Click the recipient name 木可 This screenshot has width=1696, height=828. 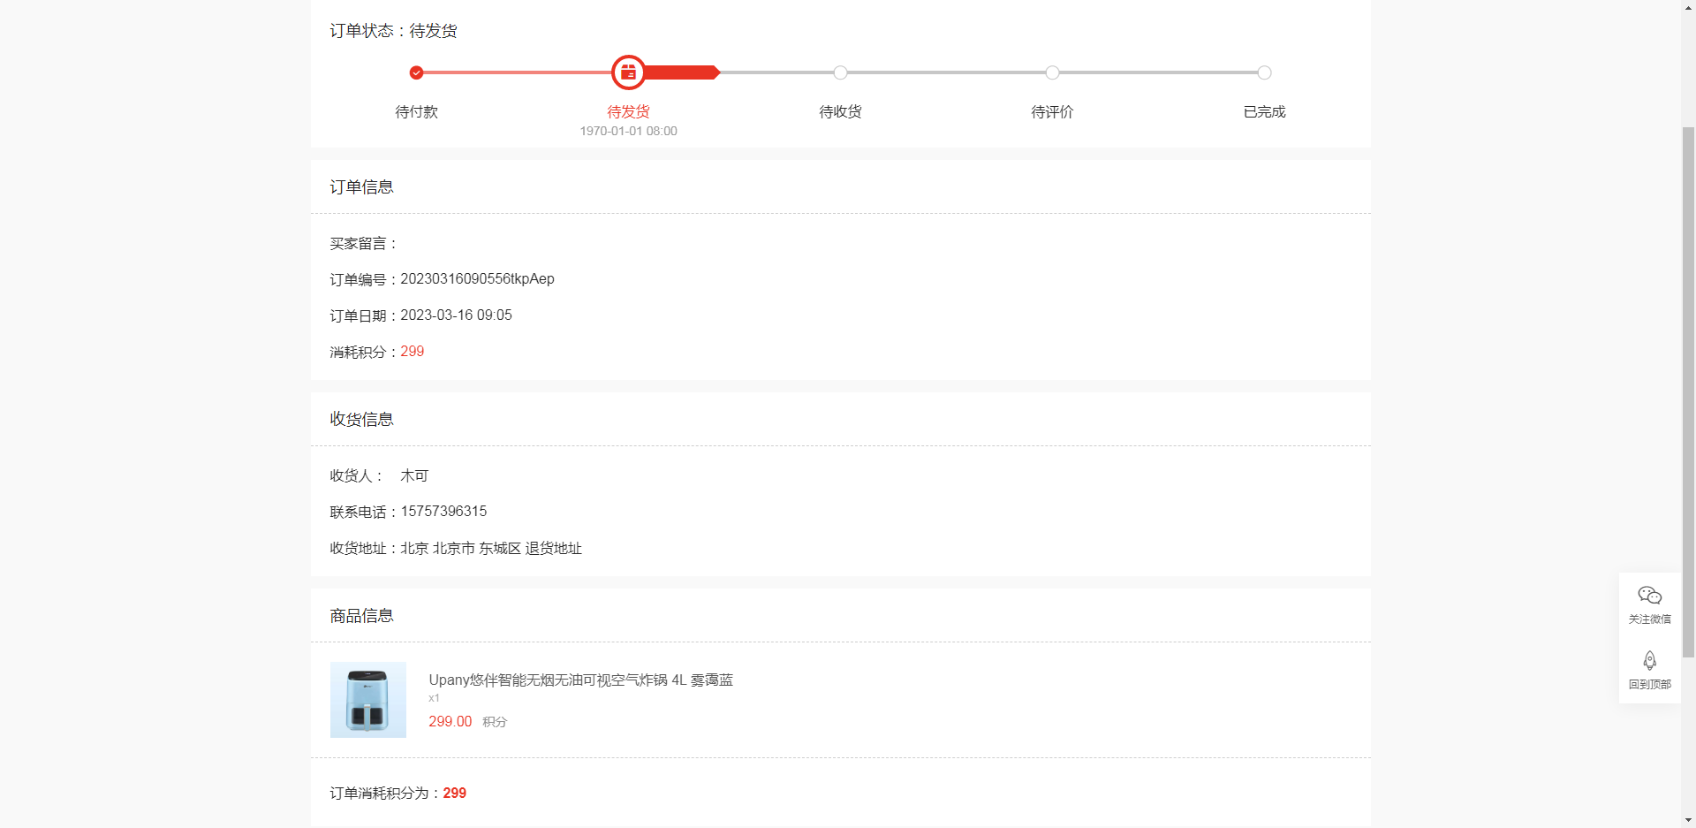click(x=414, y=475)
